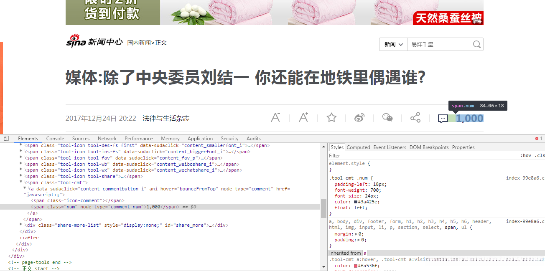
Task: Click the search magnifier icon
Action: [x=476, y=44]
